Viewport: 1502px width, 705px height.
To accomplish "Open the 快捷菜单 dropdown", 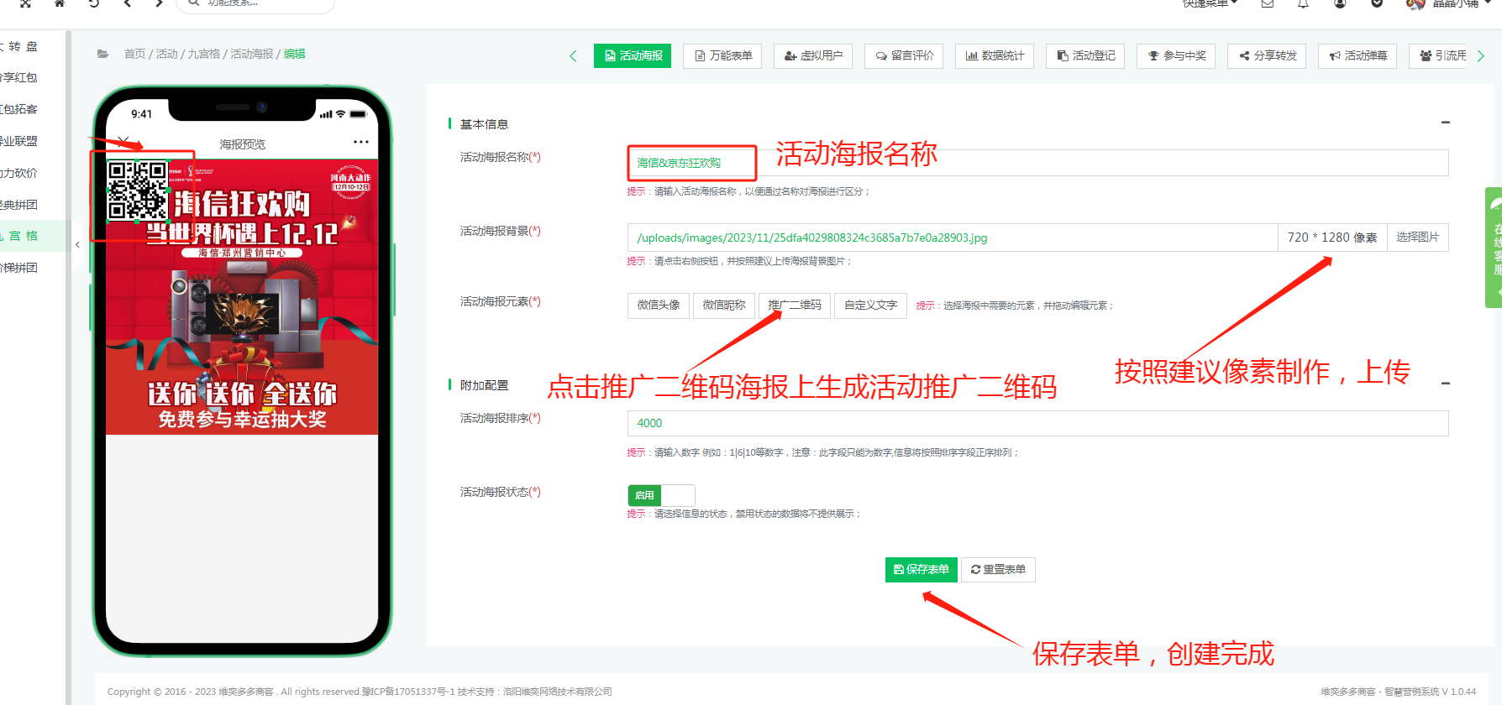I will (x=1210, y=3).
